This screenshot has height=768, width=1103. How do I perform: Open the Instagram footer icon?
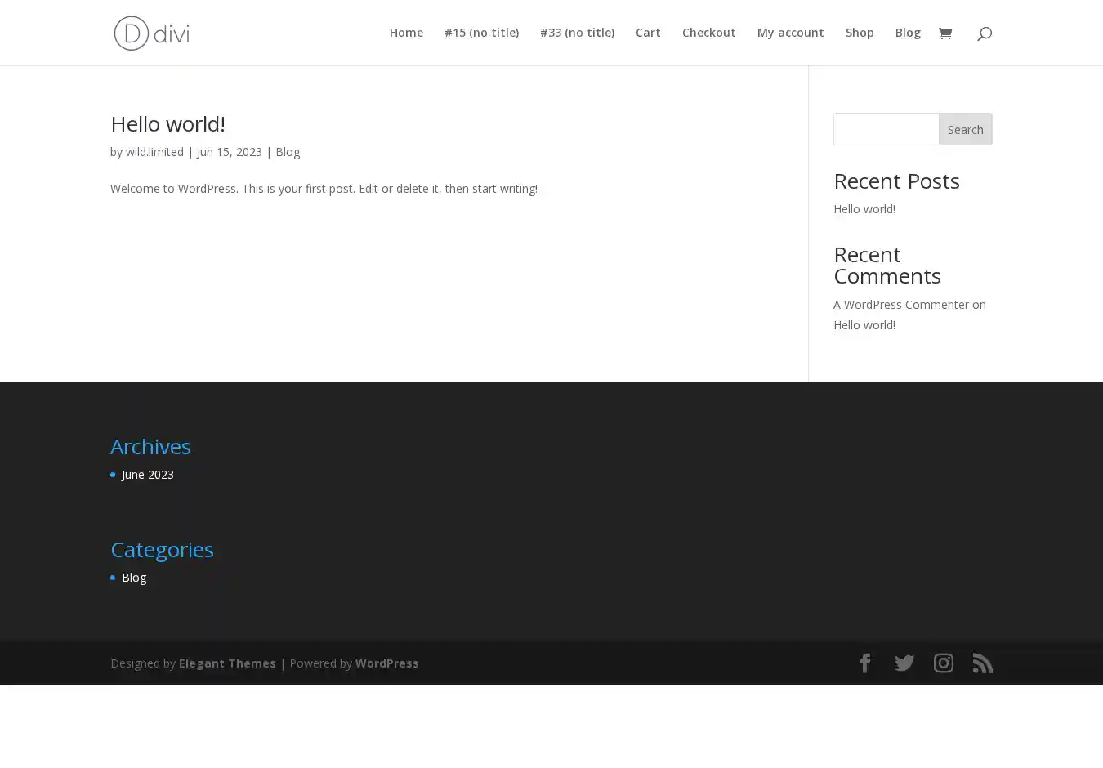pos(944,663)
